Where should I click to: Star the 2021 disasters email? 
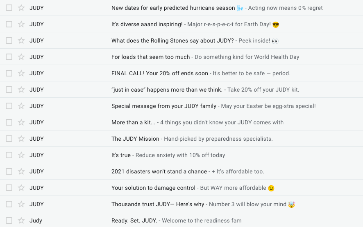tap(21, 171)
